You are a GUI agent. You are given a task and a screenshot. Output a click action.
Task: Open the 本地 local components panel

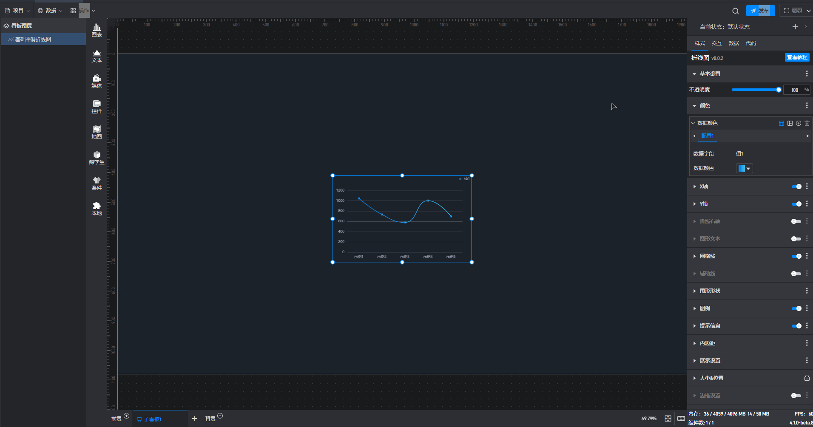[x=97, y=209]
